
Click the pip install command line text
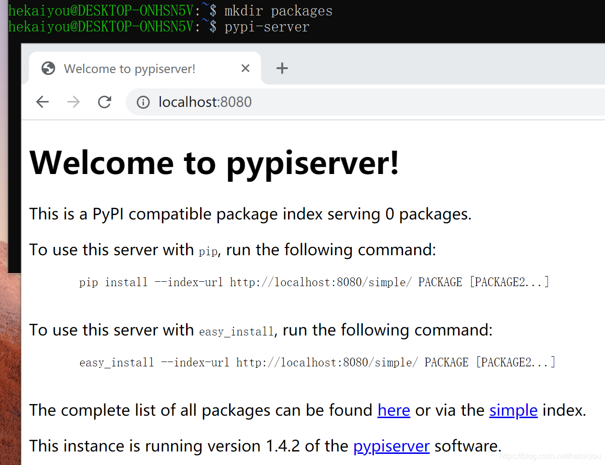click(x=314, y=282)
